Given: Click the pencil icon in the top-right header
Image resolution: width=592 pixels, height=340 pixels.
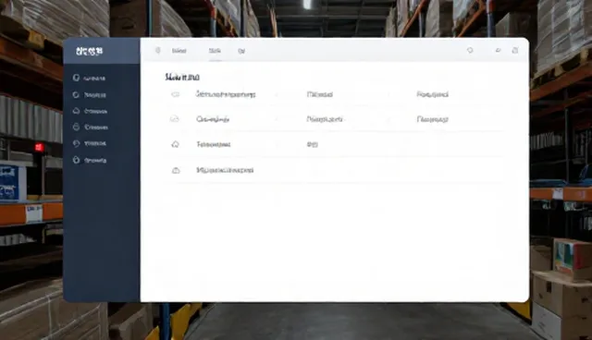Looking at the screenshot, I should pos(498,50).
